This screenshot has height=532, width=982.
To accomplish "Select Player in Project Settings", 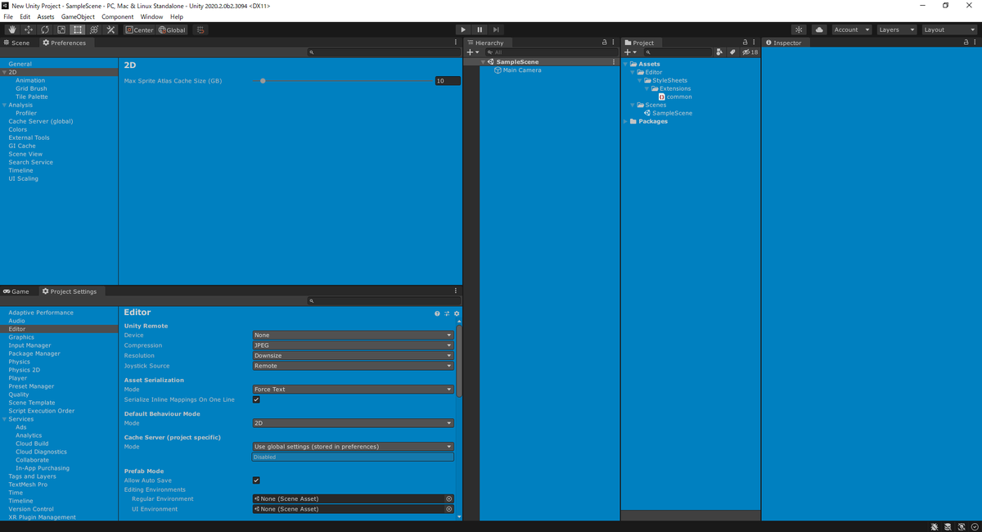I will (18, 378).
